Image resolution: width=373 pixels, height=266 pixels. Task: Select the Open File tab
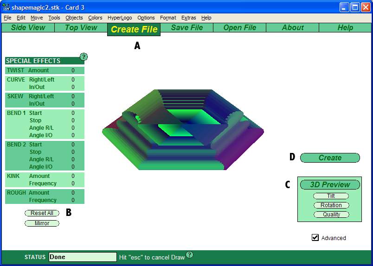click(x=239, y=27)
